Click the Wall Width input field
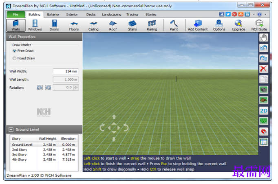This screenshot has height=184, width=278. (x=66, y=71)
